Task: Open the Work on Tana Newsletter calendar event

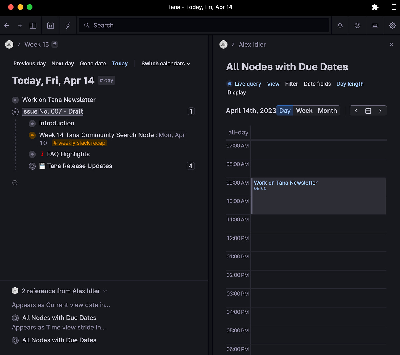Action: [319, 196]
